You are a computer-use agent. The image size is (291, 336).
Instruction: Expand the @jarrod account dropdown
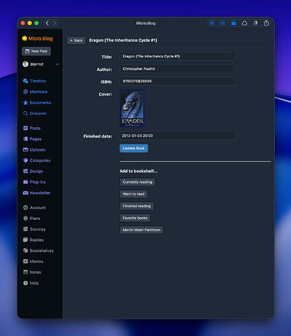[x=57, y=65]
